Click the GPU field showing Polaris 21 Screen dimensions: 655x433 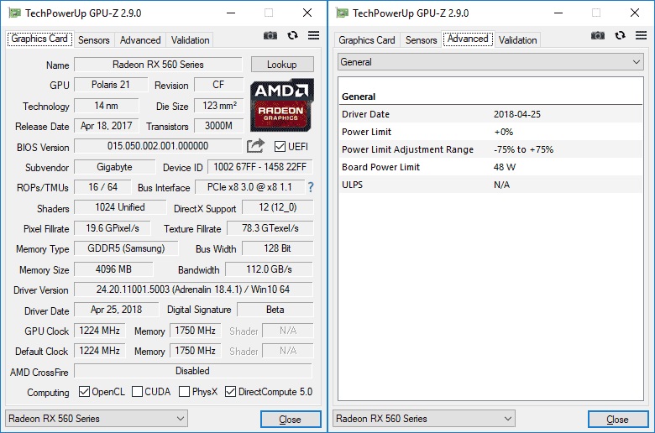111,85
